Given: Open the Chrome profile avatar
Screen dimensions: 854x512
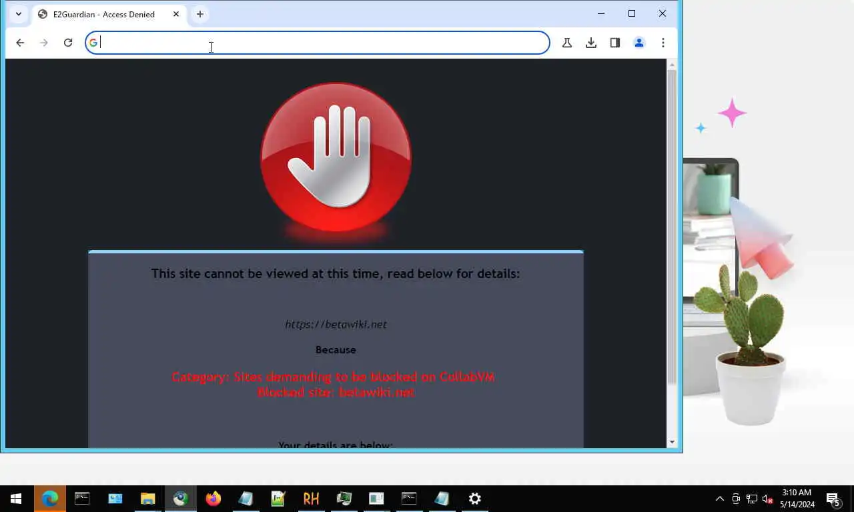Looking at the screenshot, I should (x=639, y=43).
